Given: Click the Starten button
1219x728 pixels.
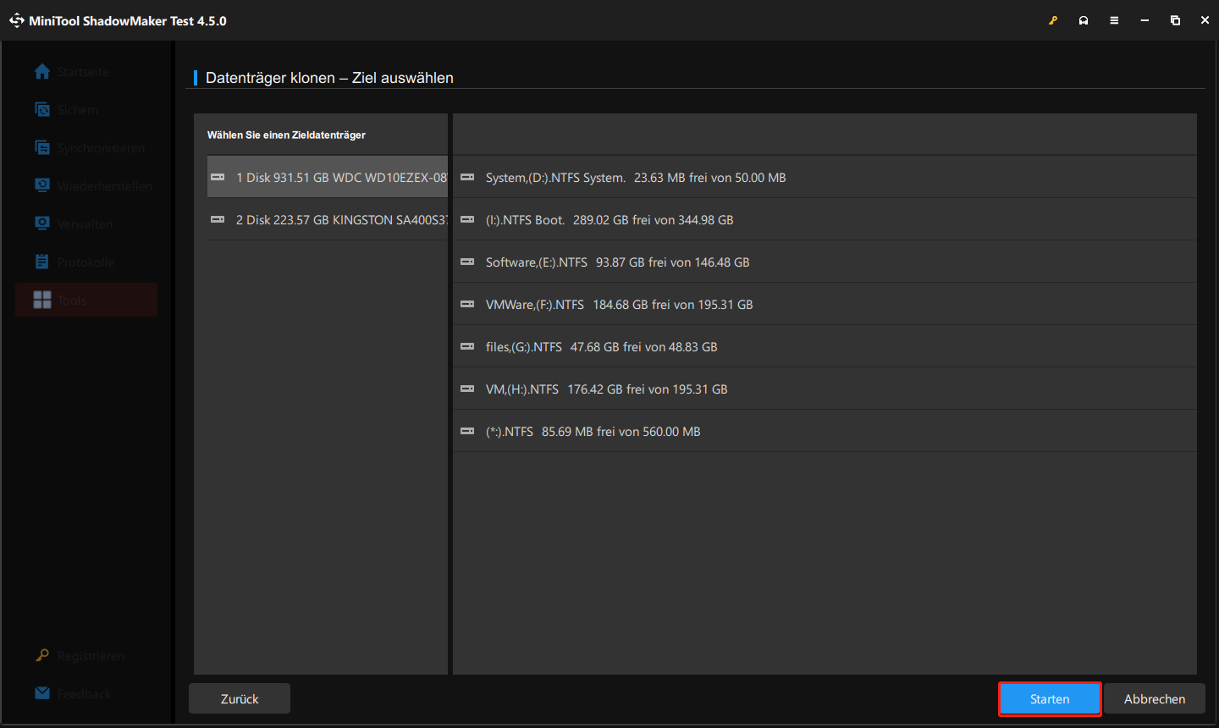Looking at the screenshot, I should coord(1050,699).
